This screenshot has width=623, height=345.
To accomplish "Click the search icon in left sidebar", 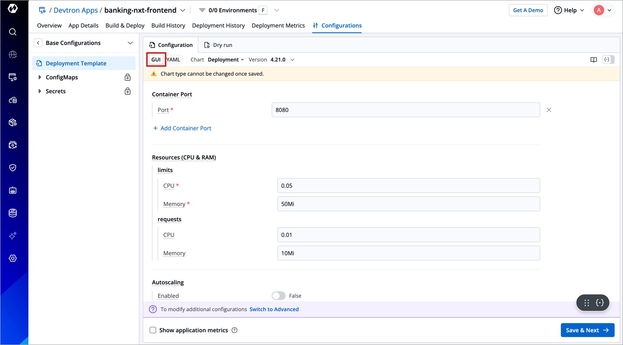I will click(x=13, y=32).
